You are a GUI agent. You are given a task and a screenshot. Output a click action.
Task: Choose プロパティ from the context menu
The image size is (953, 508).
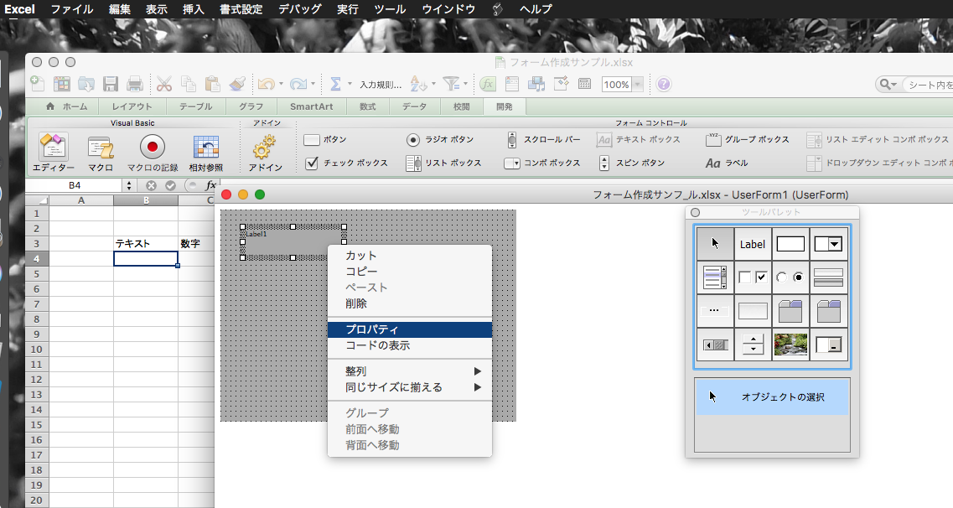click(x=408, y=329)
